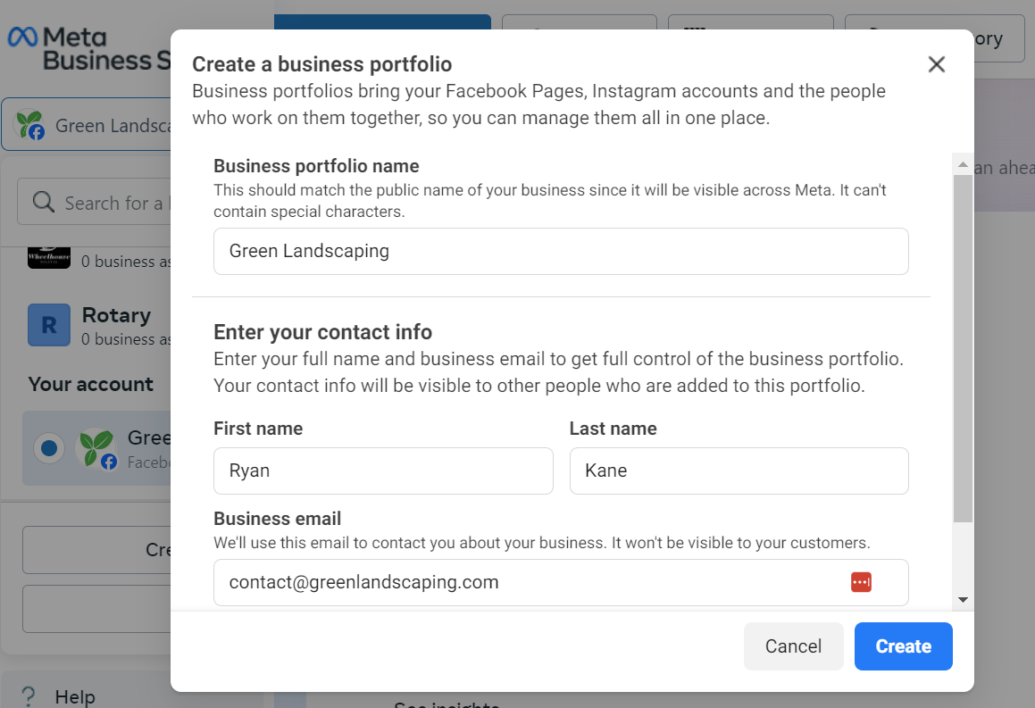Open the Help link in sidebar
The height and width of the screenshot is (708, 1035).
tap(75, 696)
